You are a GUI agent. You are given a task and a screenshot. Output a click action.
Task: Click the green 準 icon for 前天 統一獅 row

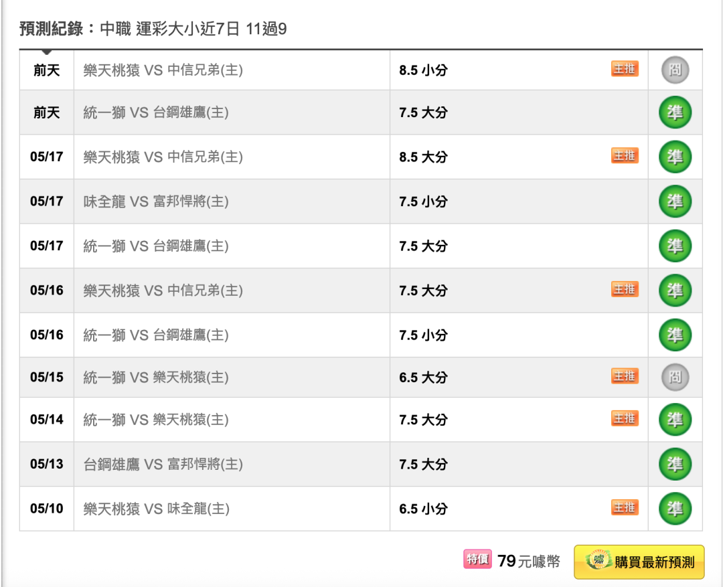pyautogui.click(x=675, y=112)
